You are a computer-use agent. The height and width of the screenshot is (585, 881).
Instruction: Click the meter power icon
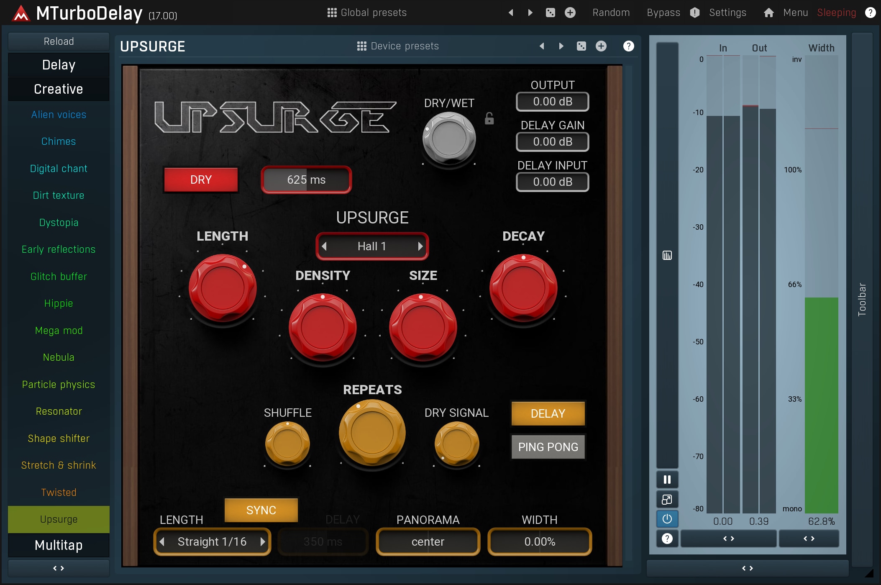(x=667, y=519)
